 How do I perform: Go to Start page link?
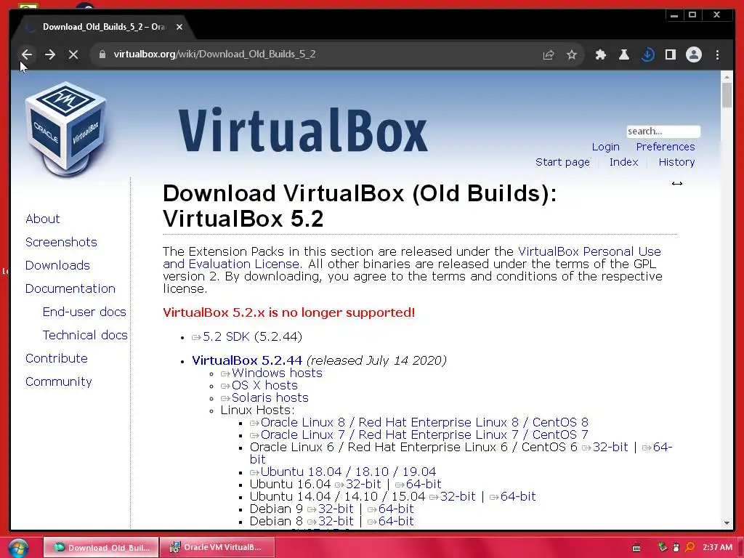click(x=562, y=162)
